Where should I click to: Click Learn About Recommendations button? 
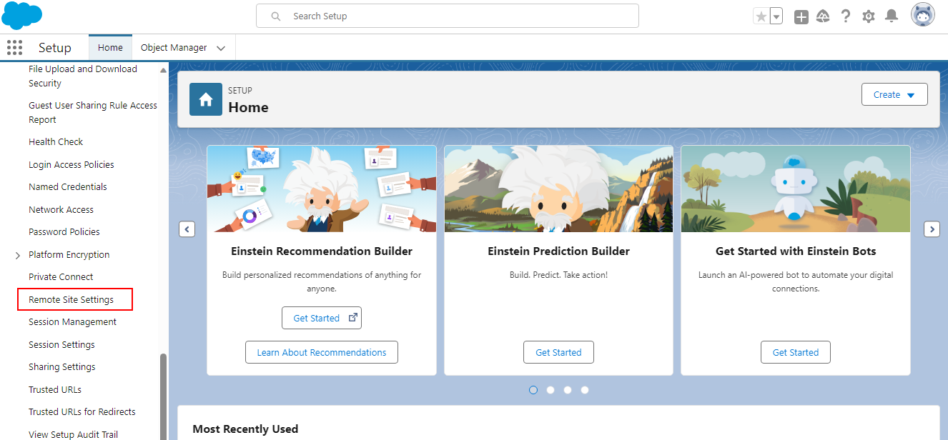pos(322,352)
